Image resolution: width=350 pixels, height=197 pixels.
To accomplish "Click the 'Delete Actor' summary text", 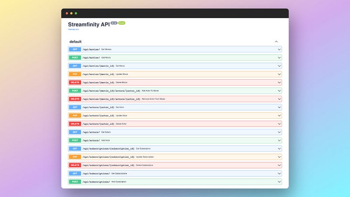I will (121, 124).
